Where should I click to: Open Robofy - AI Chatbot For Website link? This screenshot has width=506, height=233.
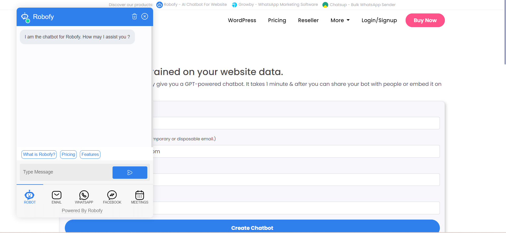[195, 4]
